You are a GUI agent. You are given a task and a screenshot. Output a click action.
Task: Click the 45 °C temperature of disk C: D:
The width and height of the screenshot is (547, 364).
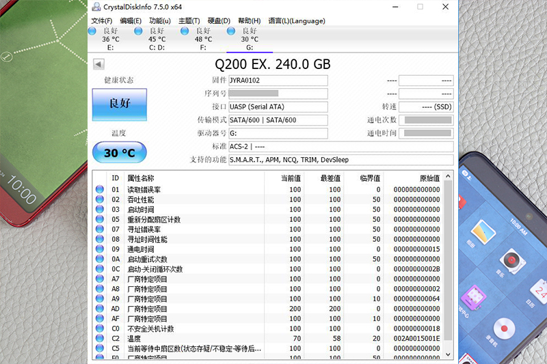(157, 40)
